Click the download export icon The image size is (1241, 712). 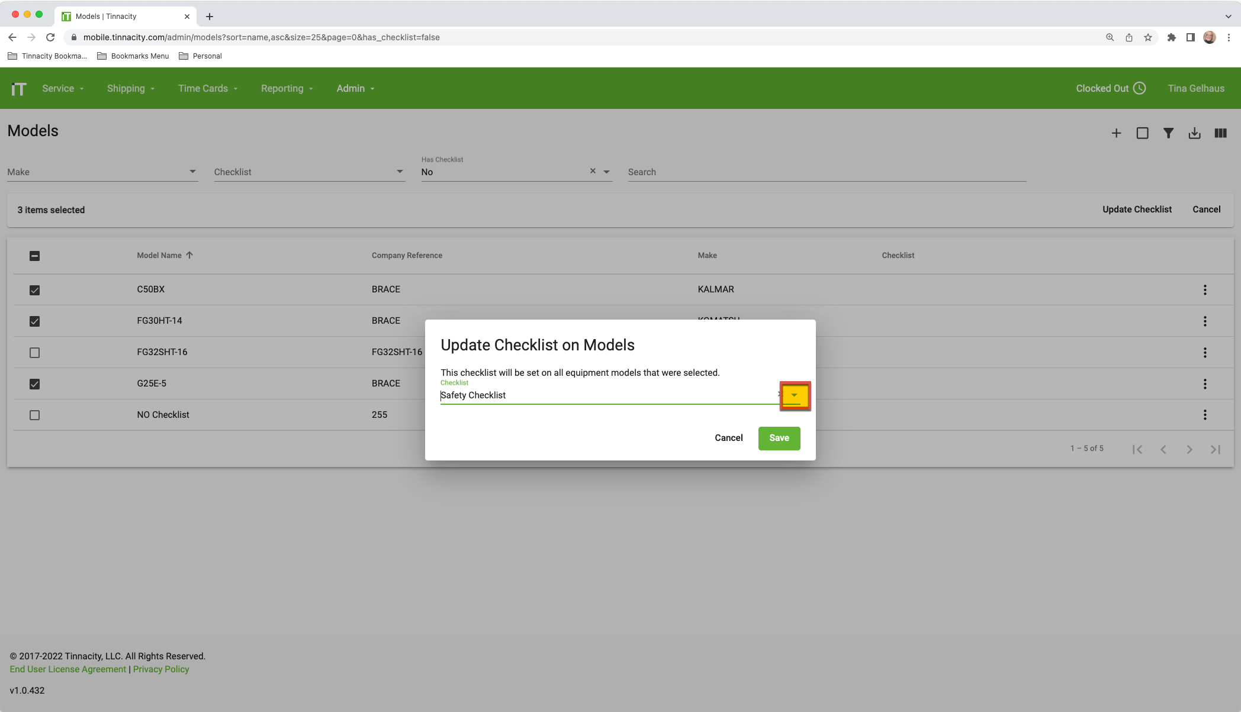point(1194,134)
